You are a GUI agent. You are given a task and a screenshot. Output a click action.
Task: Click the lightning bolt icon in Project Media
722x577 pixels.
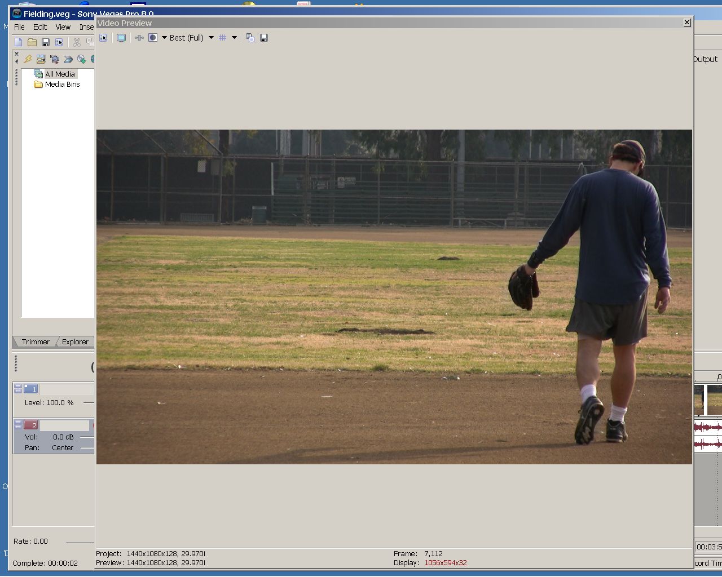(x=28, y=59)
